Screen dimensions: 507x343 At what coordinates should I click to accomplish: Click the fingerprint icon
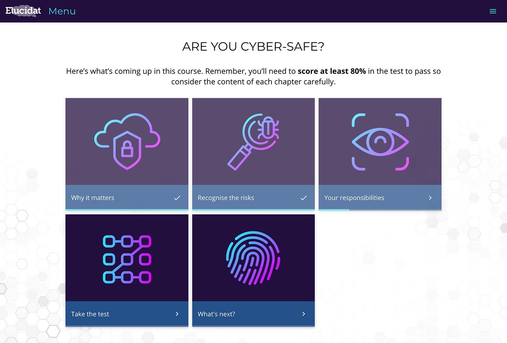(x=253, y=258)
